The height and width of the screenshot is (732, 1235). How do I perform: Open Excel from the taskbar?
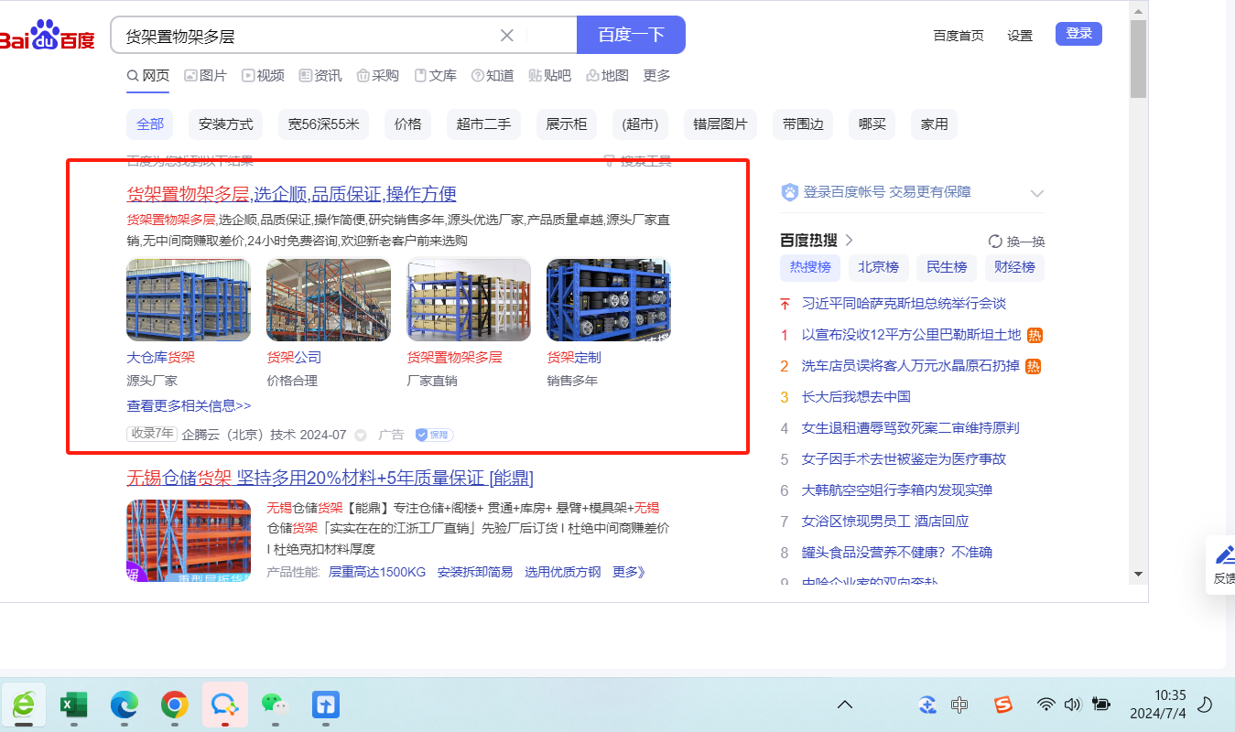pyautogui.click(x=73, y=705)
